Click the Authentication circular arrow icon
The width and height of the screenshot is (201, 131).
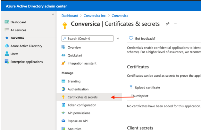[x=63, y=89]
